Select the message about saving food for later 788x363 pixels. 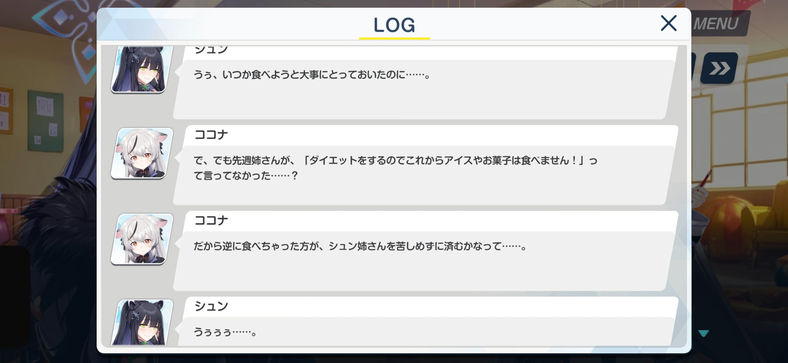tap(423, 89)
